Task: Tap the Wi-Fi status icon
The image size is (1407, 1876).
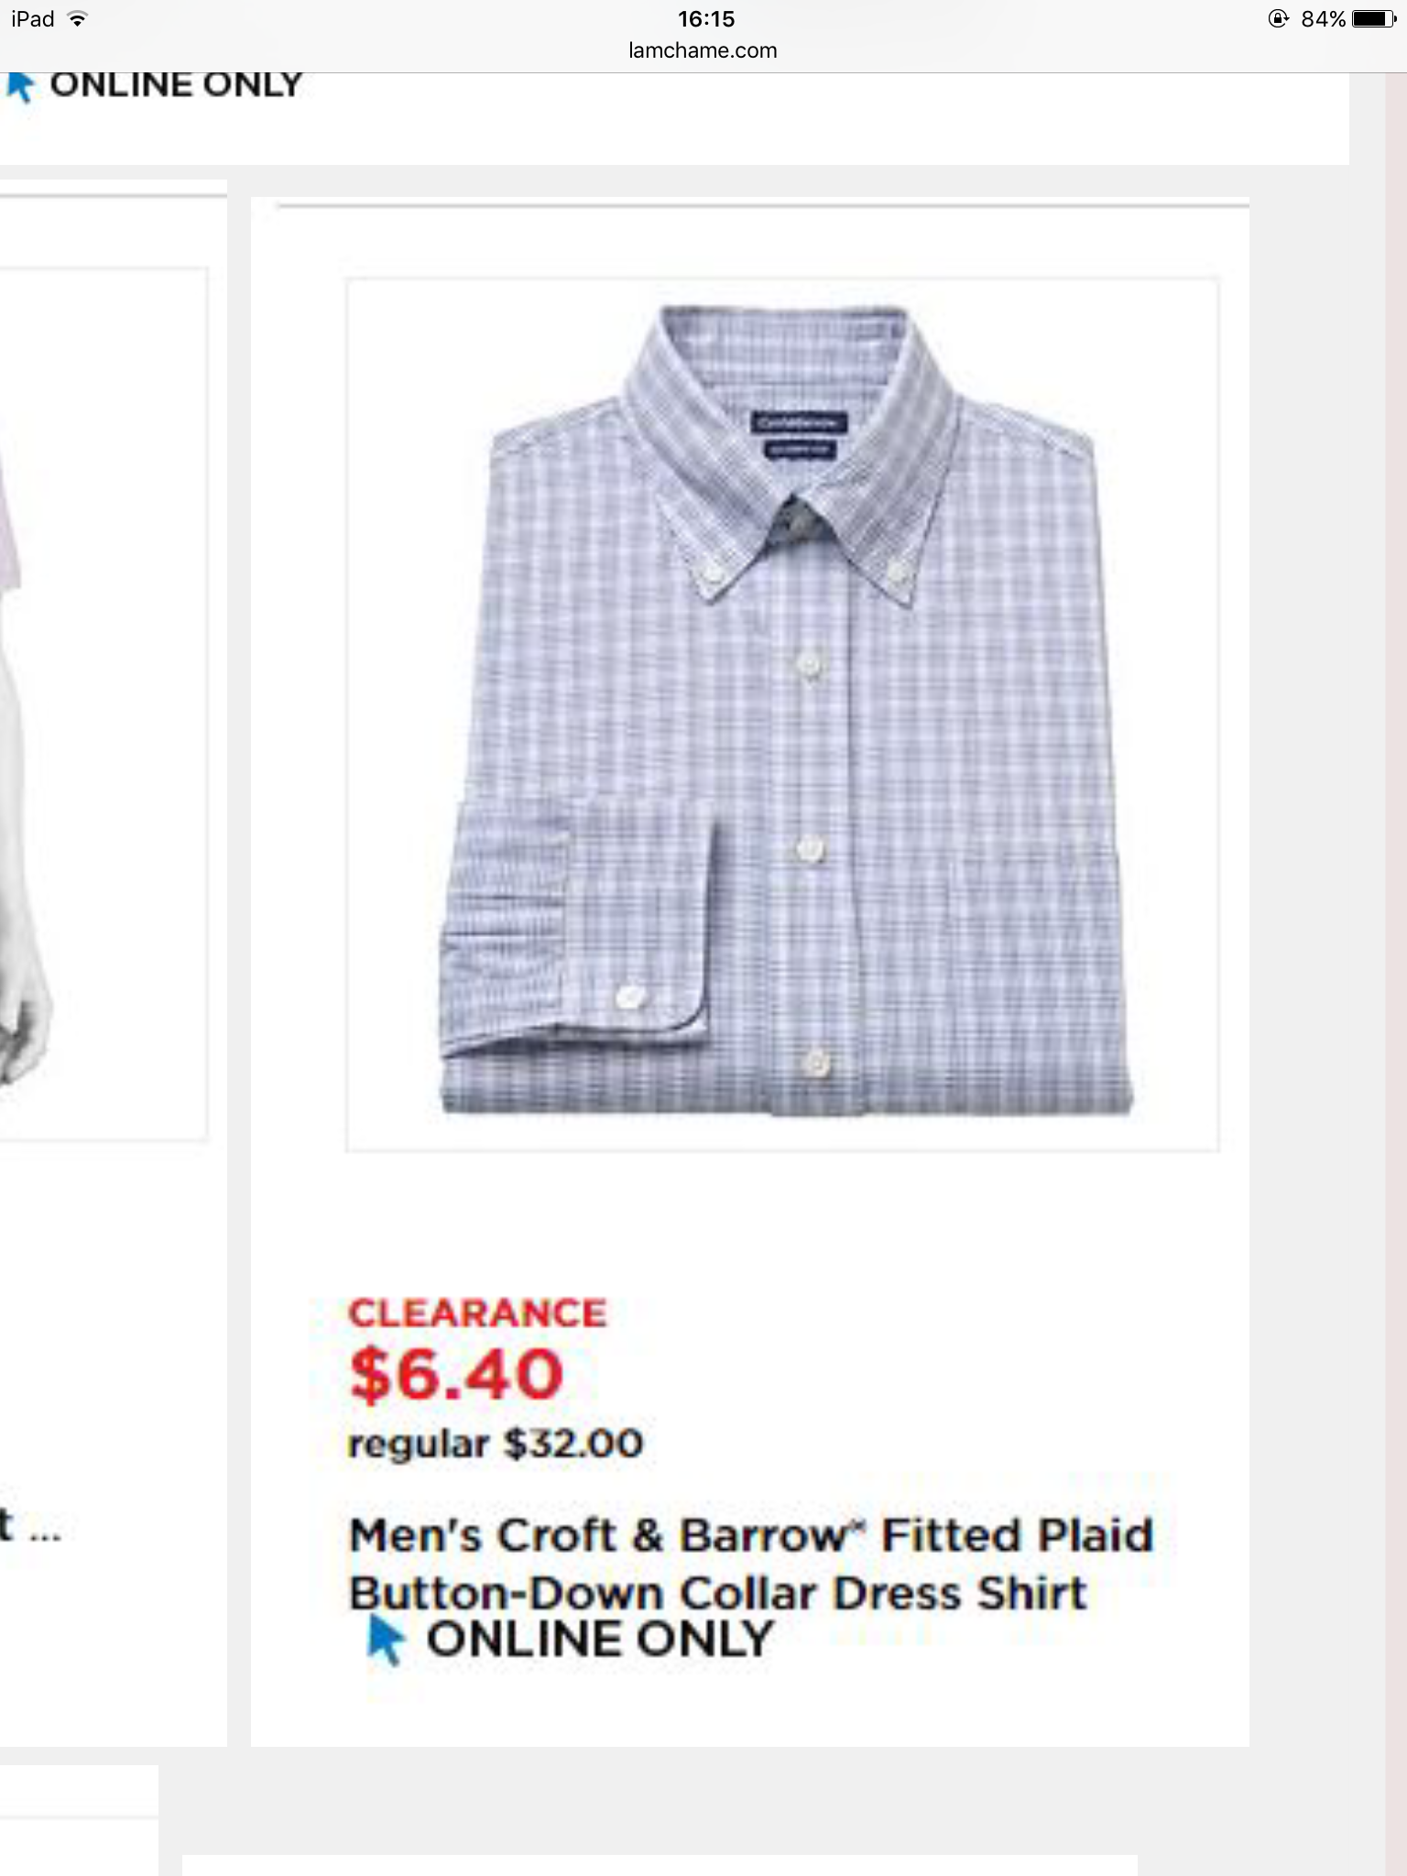Action: pyautogui.click(x=78, y=19)
